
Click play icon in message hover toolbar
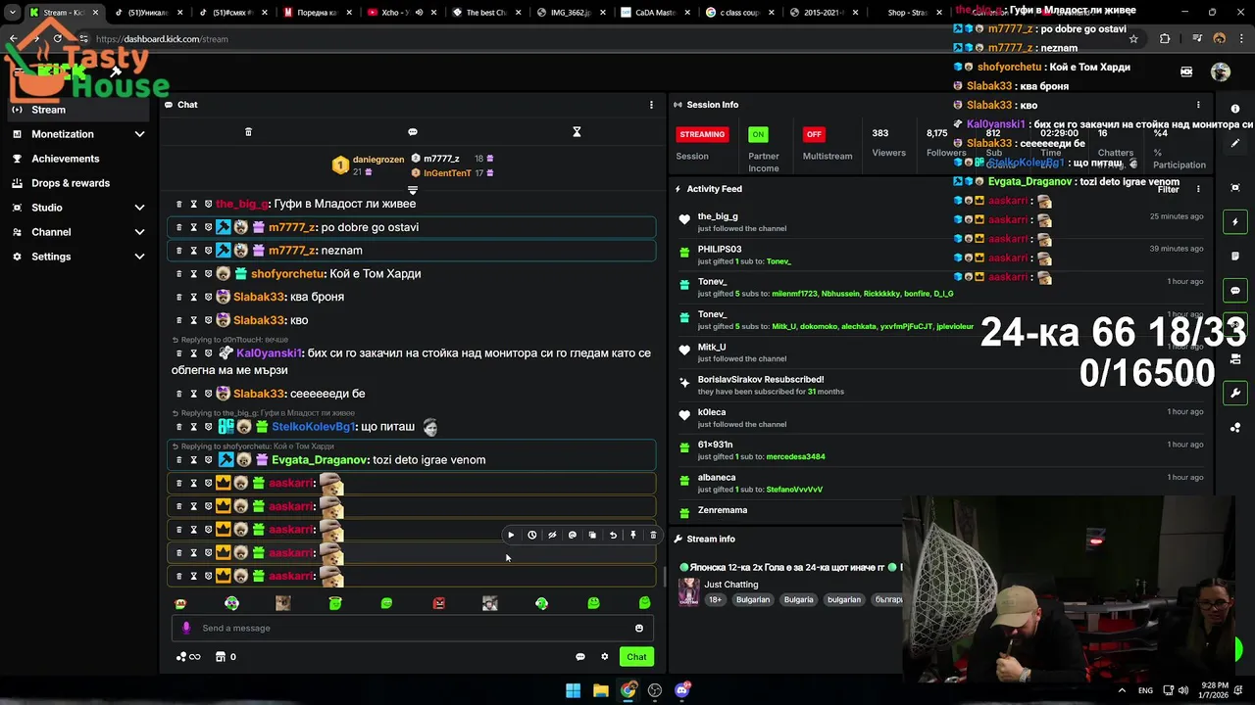click(511, 536)
